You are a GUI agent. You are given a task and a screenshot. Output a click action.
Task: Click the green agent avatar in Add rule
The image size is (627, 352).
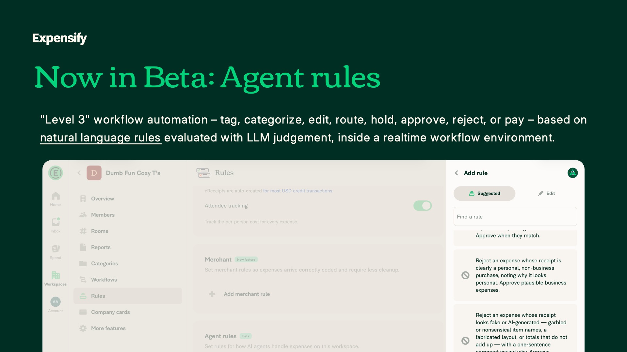[572, 173]
